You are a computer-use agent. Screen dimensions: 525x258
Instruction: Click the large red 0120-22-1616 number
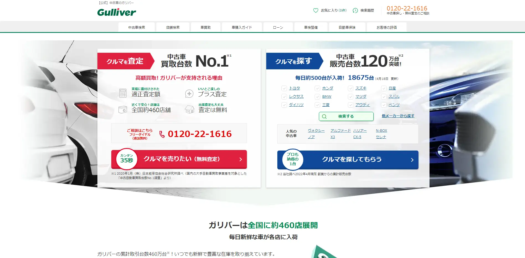tap(200, 134)
